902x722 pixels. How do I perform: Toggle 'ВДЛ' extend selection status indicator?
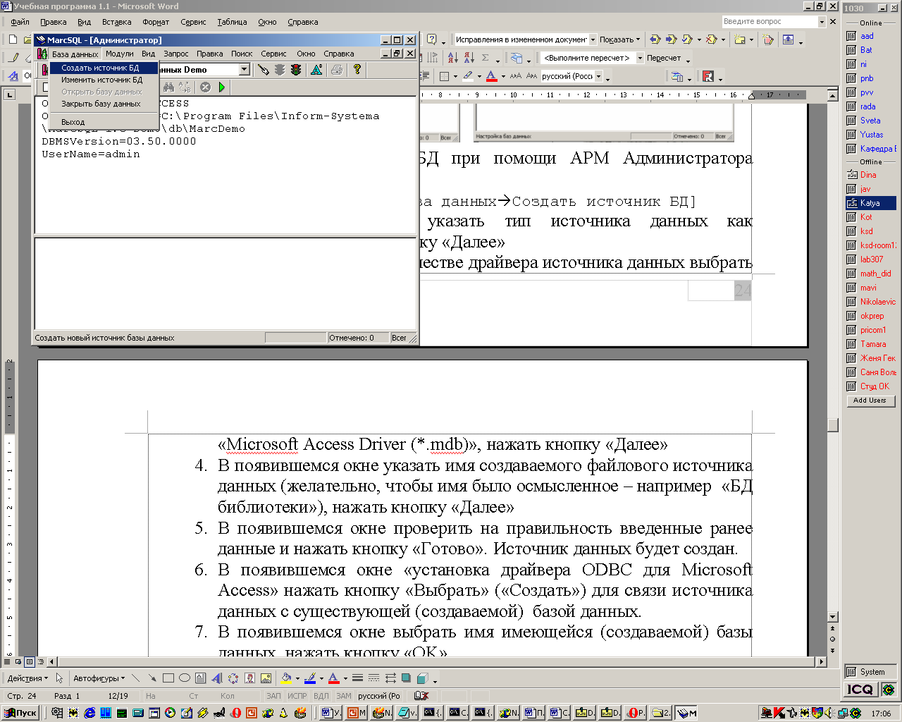pyautogui.click(x=321, y=696)
